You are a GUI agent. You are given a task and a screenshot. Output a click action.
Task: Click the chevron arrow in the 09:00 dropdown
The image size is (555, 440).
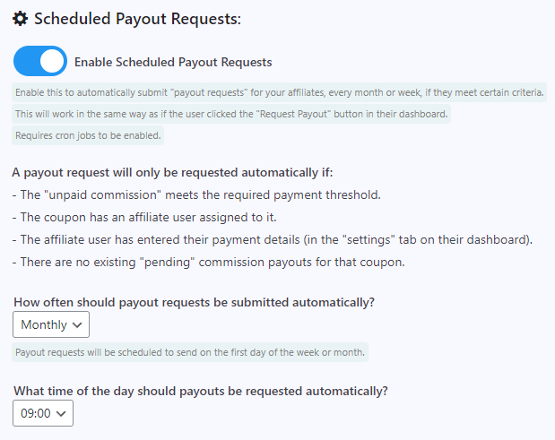coord(61,413)
